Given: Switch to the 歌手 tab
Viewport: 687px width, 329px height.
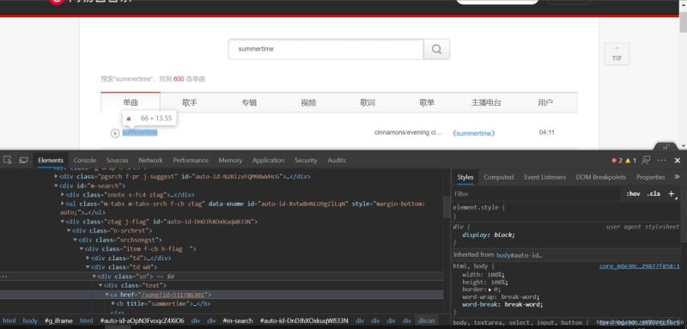Looking at the screenshot, I should (x=190, y=102).
